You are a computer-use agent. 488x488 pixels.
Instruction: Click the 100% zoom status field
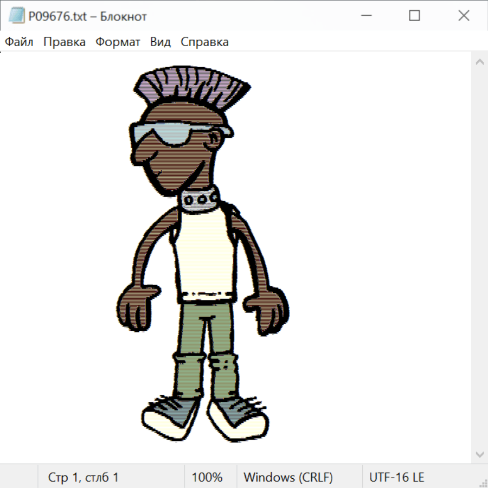207,477
